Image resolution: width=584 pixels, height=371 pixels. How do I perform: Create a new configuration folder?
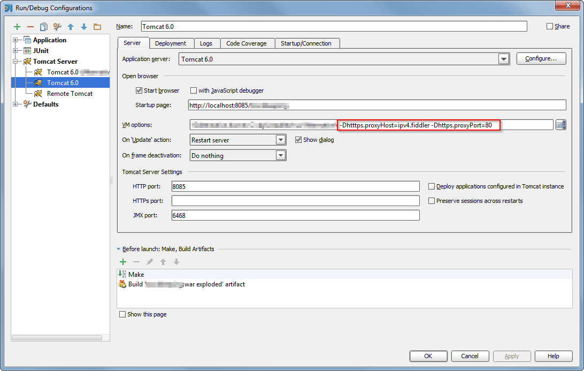(x=97, y=26)
